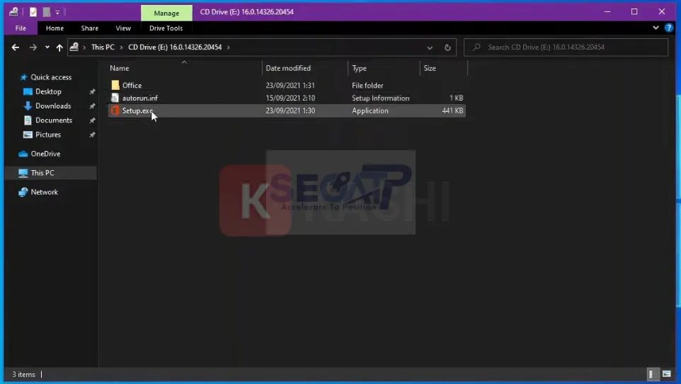The height and width of the screenshot is (384, 681).
Task: Click the Documents icon in sidebar
Action: [28, 120]
